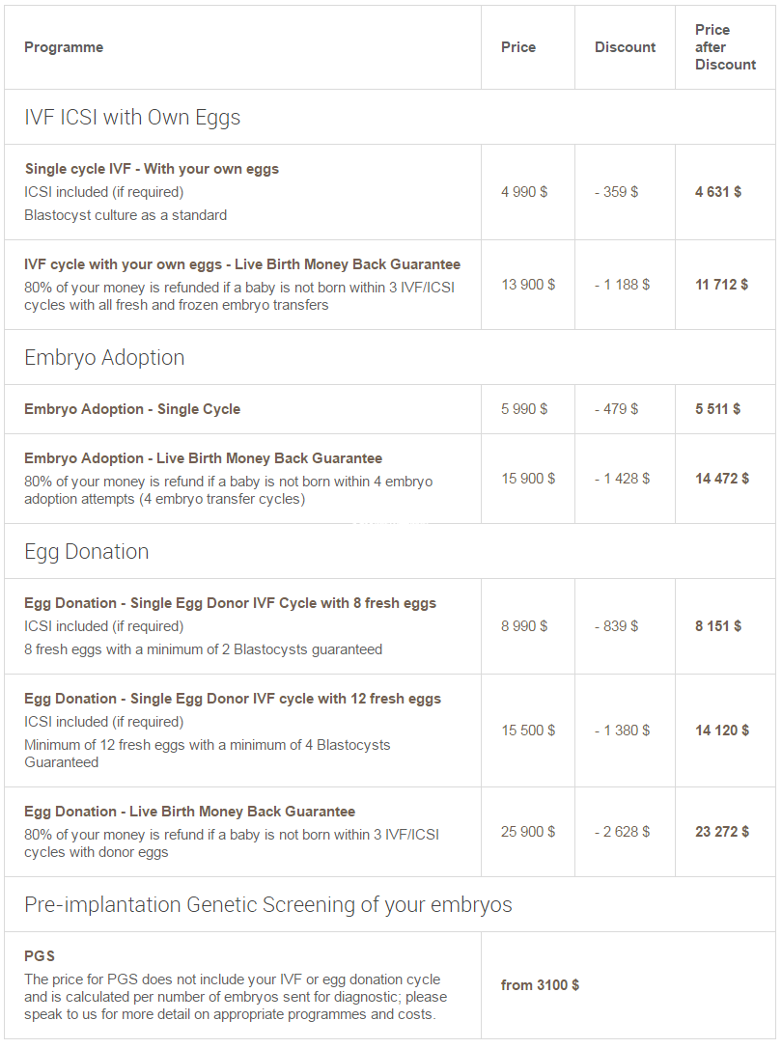782x1048 pixels.
Task: Click Single cycle IVF programme title
Action: point(152,169)
